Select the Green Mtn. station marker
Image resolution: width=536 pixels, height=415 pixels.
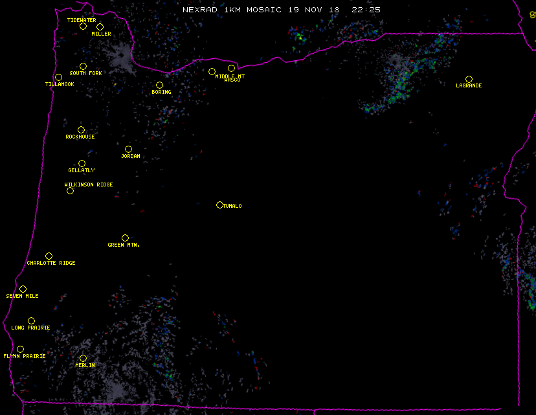(125, 238)
